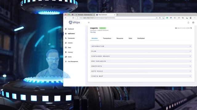Click the Clusters sidebar icon
Viewport: 197px width, 110px height.
pos(66,43)
